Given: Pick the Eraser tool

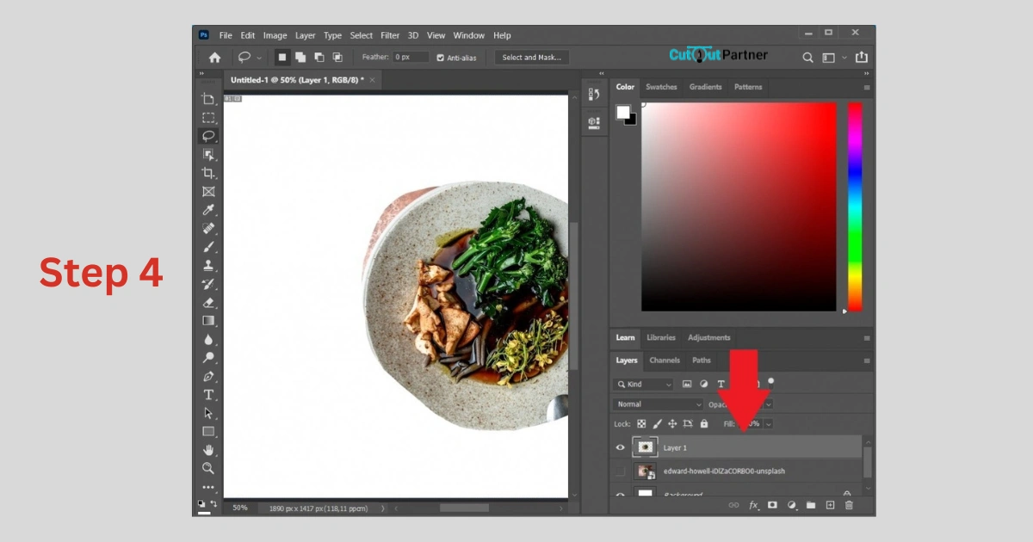Looking at the screenshot, I should point(208,302).
